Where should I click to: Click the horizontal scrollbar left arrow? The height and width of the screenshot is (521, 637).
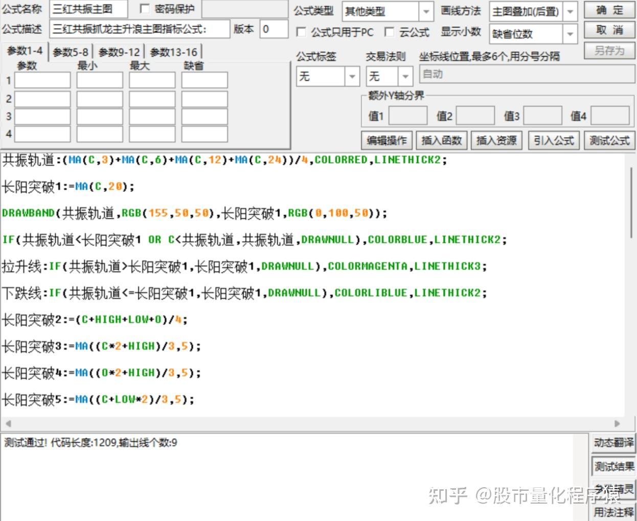[x=8, y=423]
